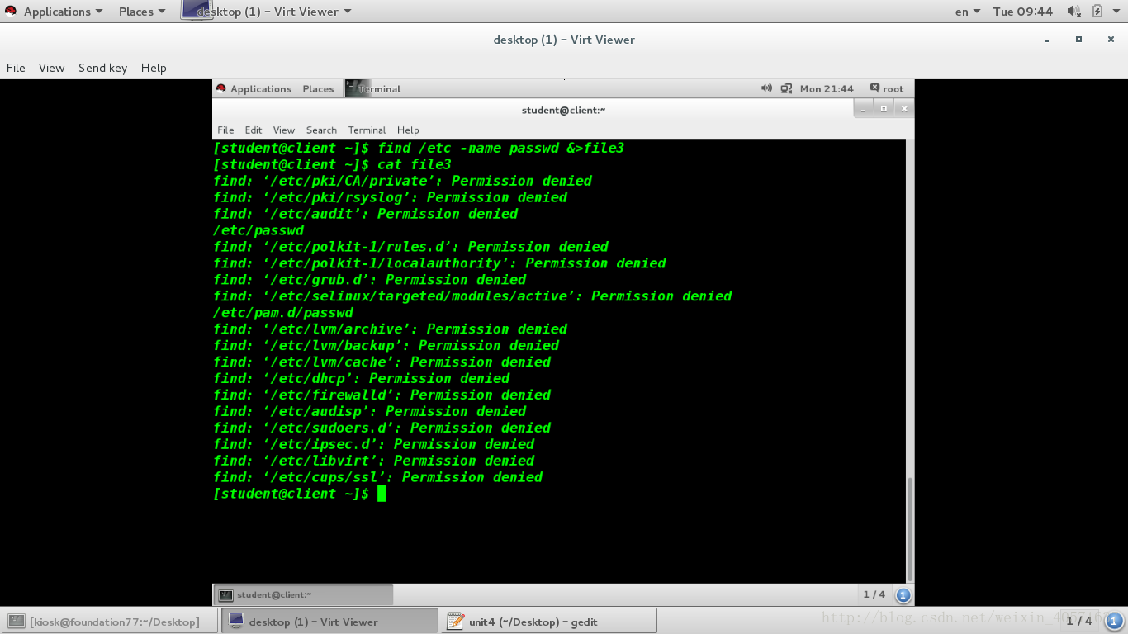The width and height of the screenshot is (1128, 634).
Task: Click the host workspace switcher icon
Action: pos(1115,621)
